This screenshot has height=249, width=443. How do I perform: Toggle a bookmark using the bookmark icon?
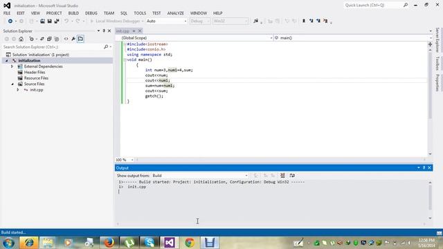click(x=304, y=21)
